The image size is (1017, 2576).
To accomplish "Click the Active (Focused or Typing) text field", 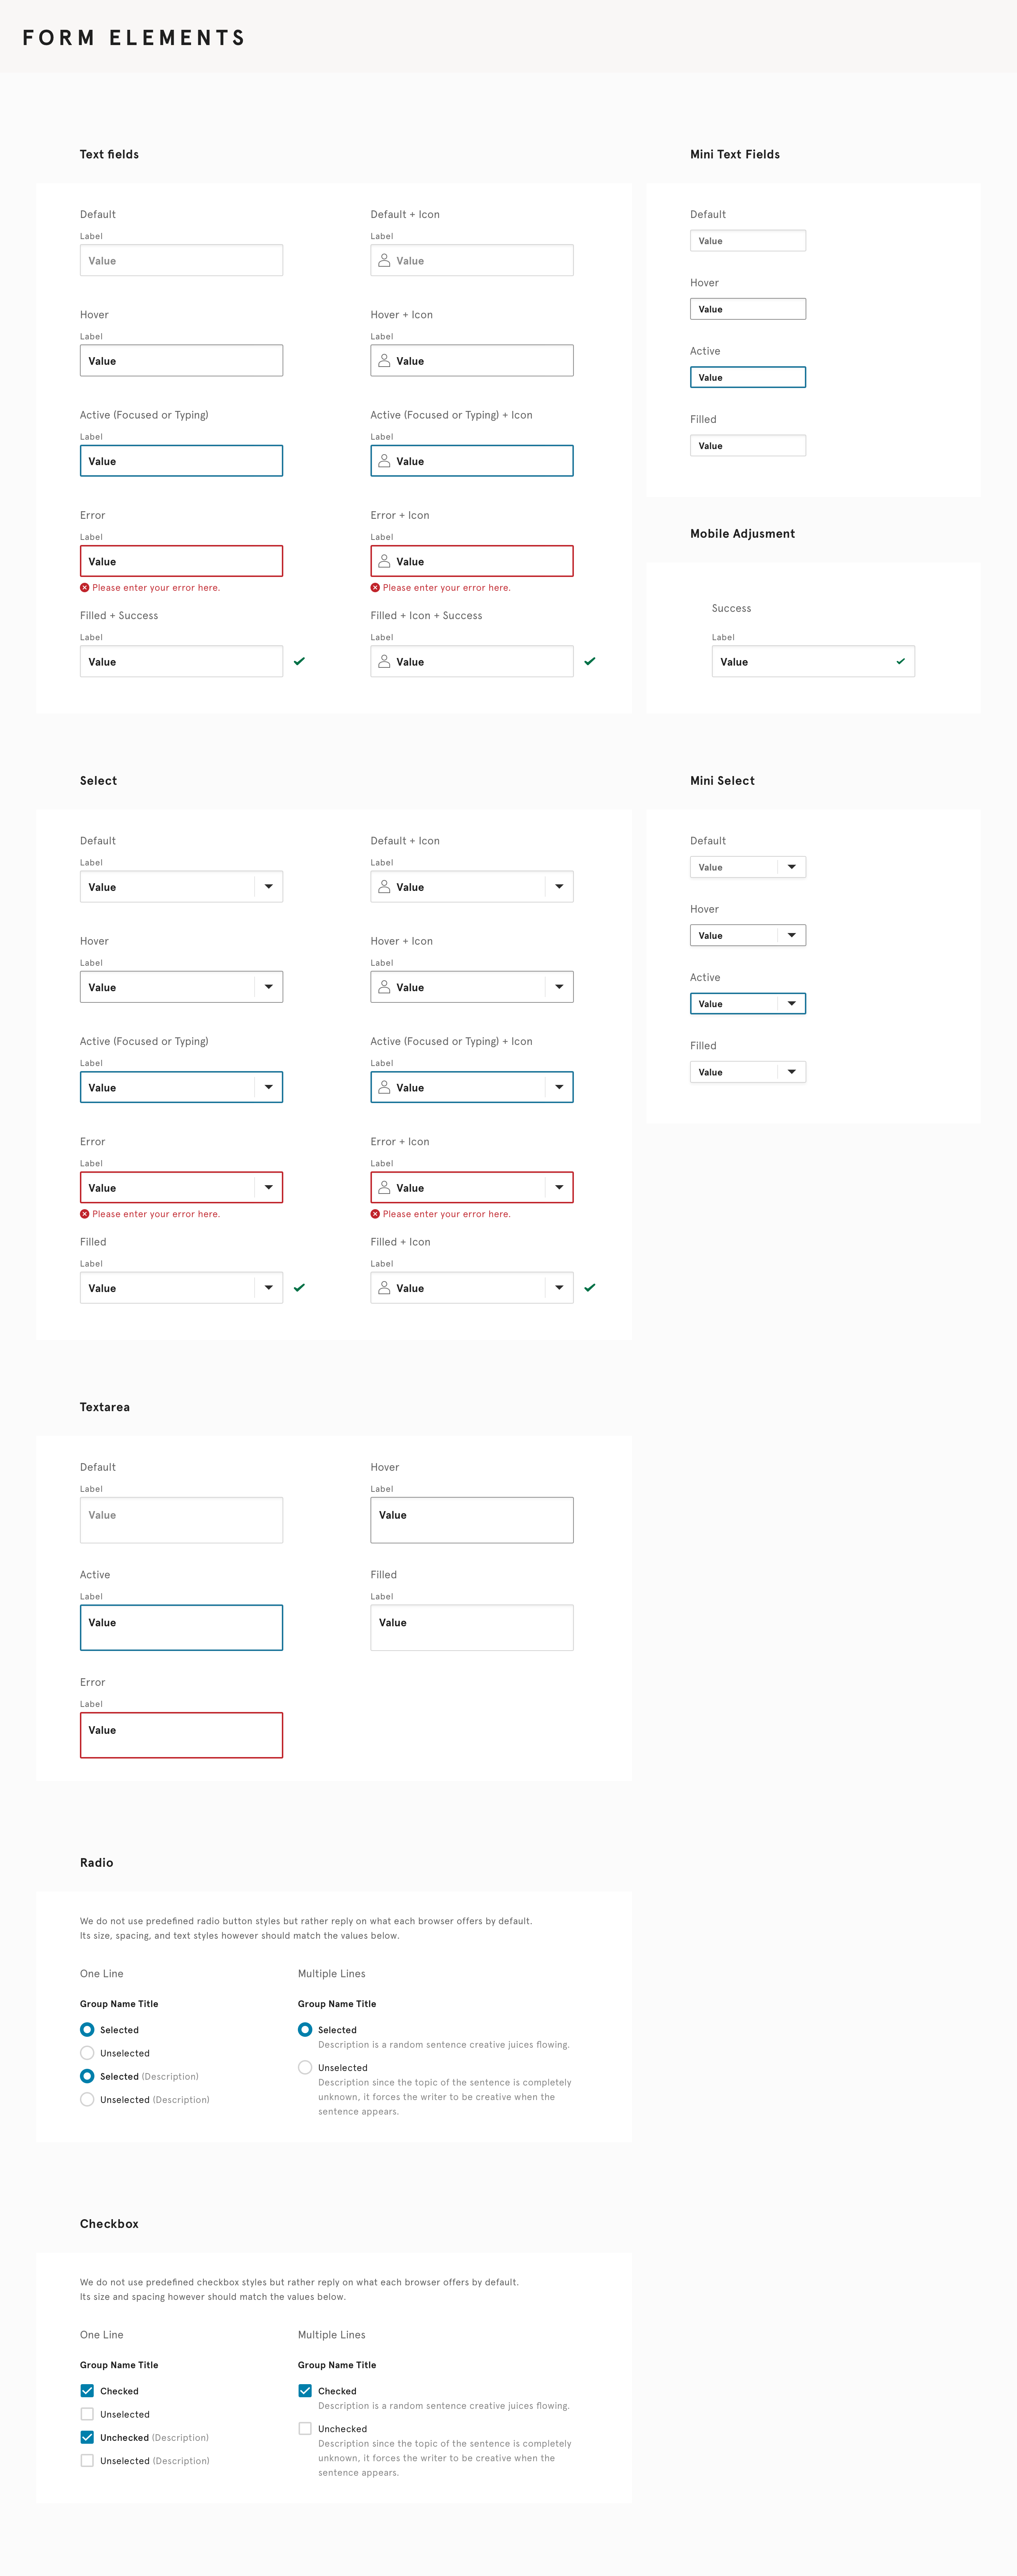I will (181, 461).
